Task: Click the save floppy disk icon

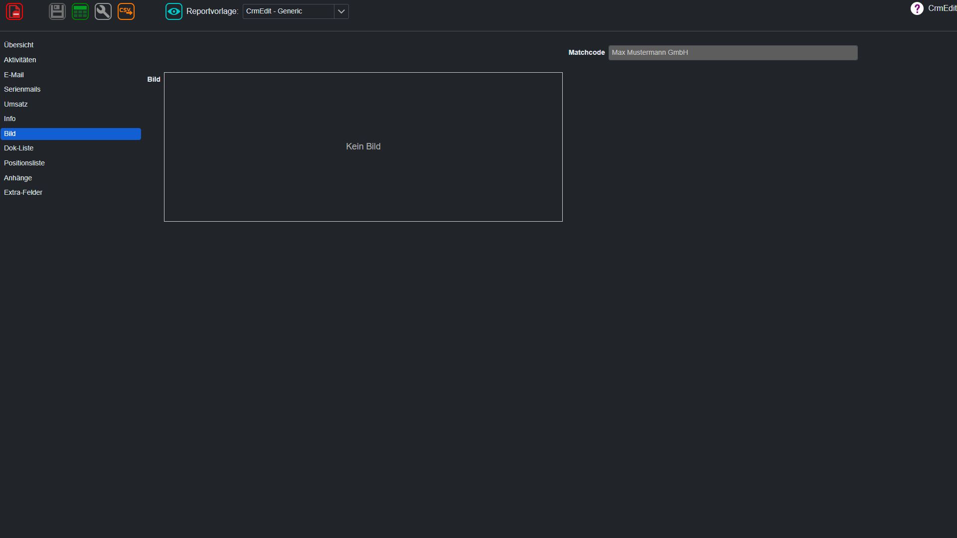Action: (57, 11)
